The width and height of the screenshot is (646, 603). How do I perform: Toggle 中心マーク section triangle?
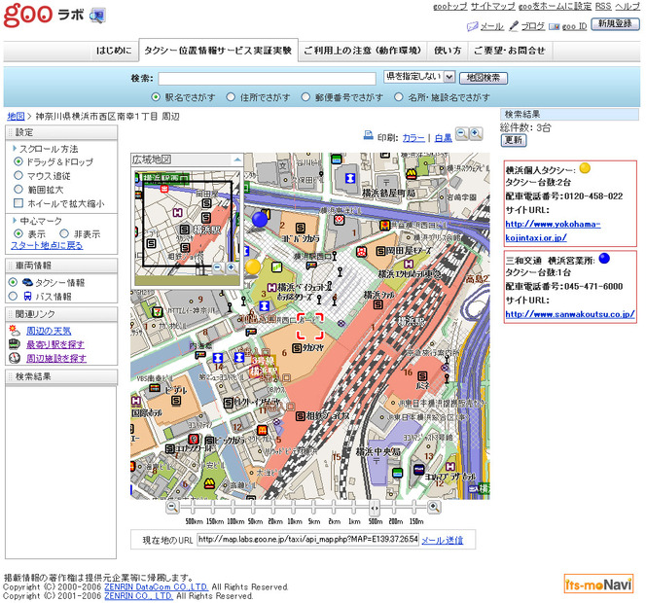point(15,221)
